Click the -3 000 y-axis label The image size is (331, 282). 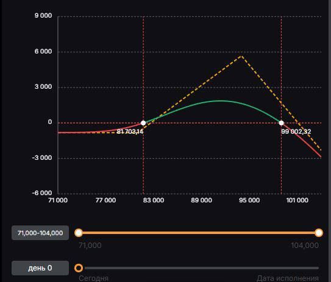click(x=42, y=157)
